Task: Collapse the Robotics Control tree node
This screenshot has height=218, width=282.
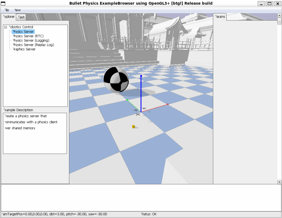Action: (x=6, y=27)
